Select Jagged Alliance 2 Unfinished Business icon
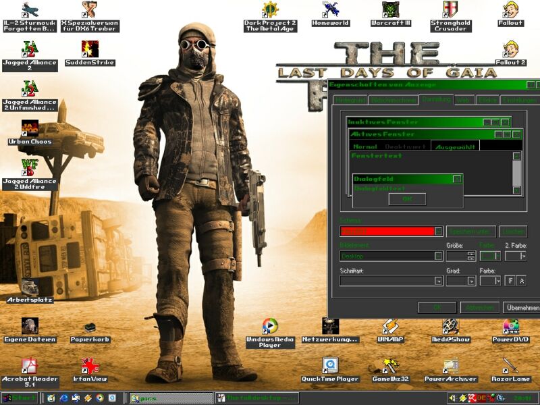 pyautogui.click(x=30, y=96)
